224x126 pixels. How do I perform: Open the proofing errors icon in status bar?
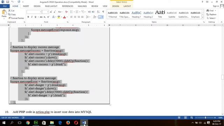23,118
